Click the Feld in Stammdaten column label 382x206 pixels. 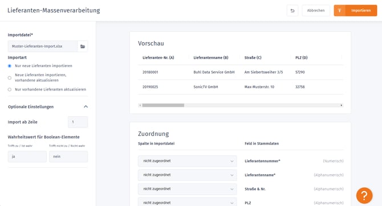point(262,143)
